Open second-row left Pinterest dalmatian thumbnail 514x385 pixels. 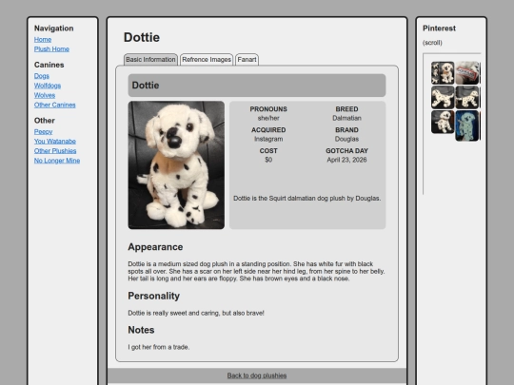pyautogui.click(x=443, y=97)
